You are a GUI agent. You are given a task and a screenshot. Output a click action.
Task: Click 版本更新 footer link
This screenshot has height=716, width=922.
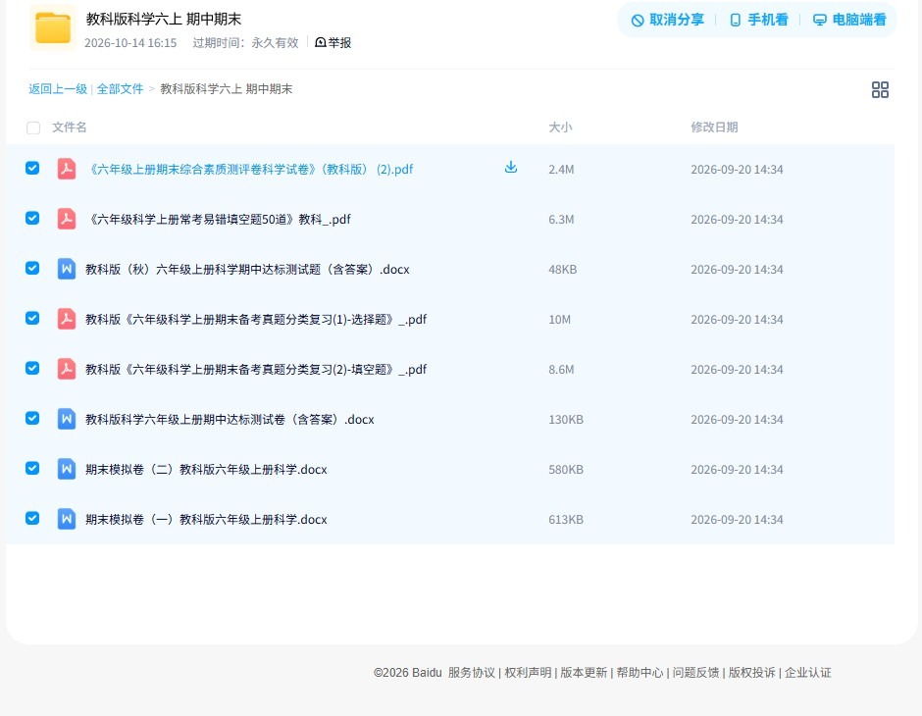(584, 673)
